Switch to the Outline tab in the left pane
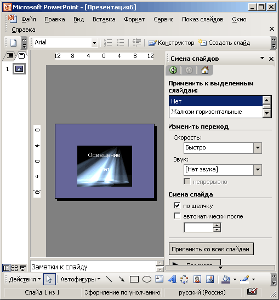This screenshot has width=279, height=300. (9, 56)
